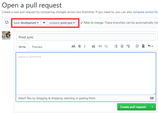158x113 pixels.
Task: Insert code formatting
Action: [100, 46]
